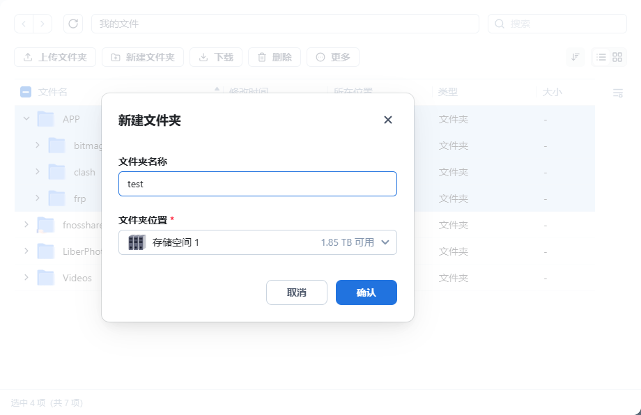Click the refresh icon
The height and width of the screenshot is (415, 641).
tap(73, 24)
